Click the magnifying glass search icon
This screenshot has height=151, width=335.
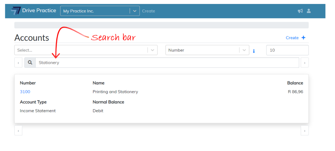30,63
